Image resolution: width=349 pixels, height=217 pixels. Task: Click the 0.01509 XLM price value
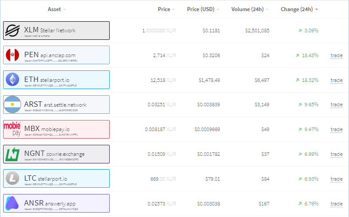click(162, 154)
